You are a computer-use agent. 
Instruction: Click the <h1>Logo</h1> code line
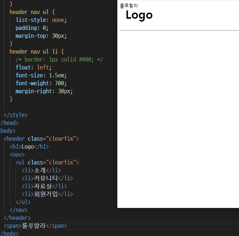[29, 146]
